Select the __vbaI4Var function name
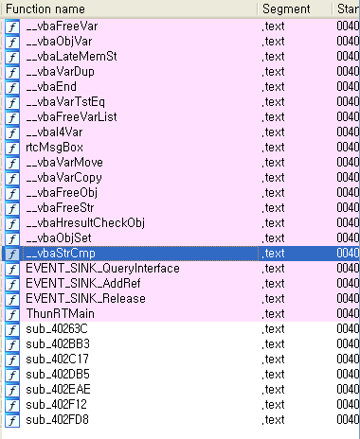The height and width of the screenshot is (439, 360). pyautogui.click(x=54, y=132)
